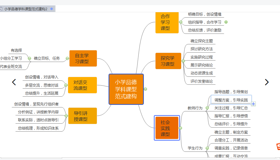Click the right navigation arrow

click(267, 82)
